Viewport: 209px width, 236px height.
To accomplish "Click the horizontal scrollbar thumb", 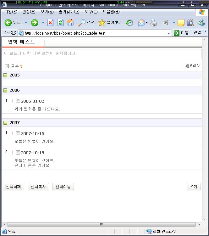I will point(101,224).
